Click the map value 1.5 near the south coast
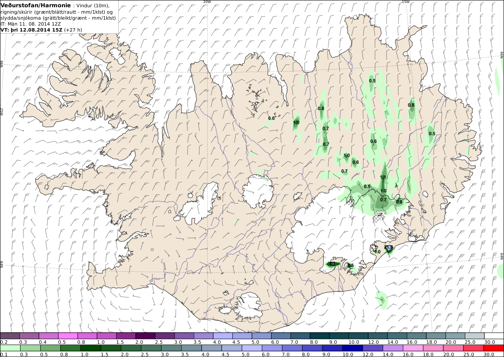Viewport: 504px width, 357px height. tap(350, 265)
